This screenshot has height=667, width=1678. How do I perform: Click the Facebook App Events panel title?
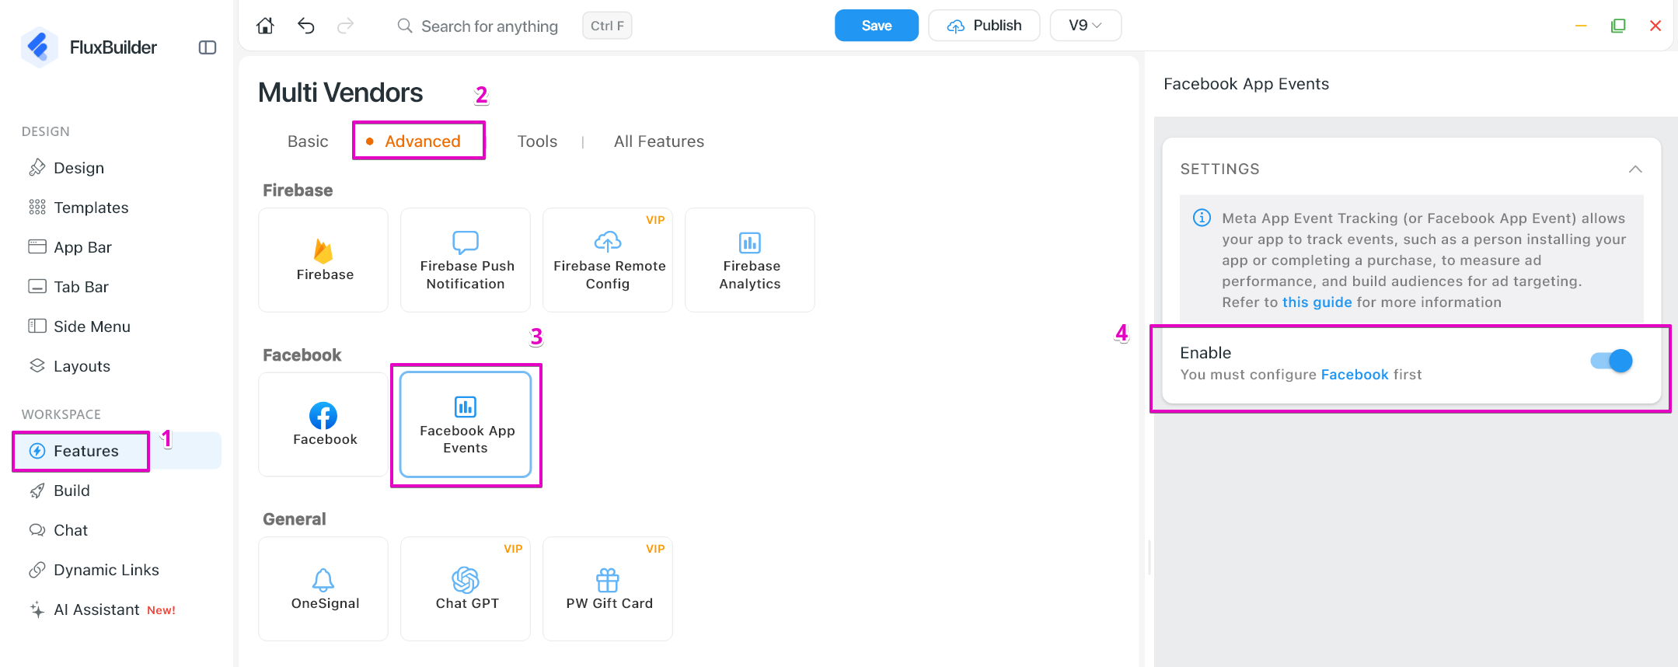point(1246,84)
